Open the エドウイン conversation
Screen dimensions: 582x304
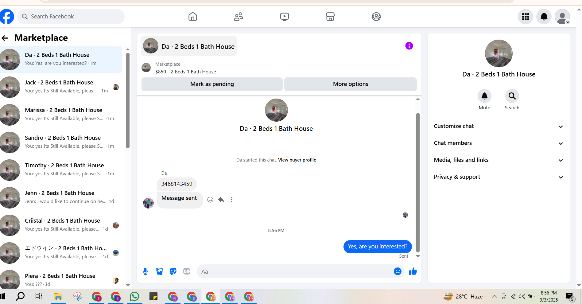(x=61, y=253)
